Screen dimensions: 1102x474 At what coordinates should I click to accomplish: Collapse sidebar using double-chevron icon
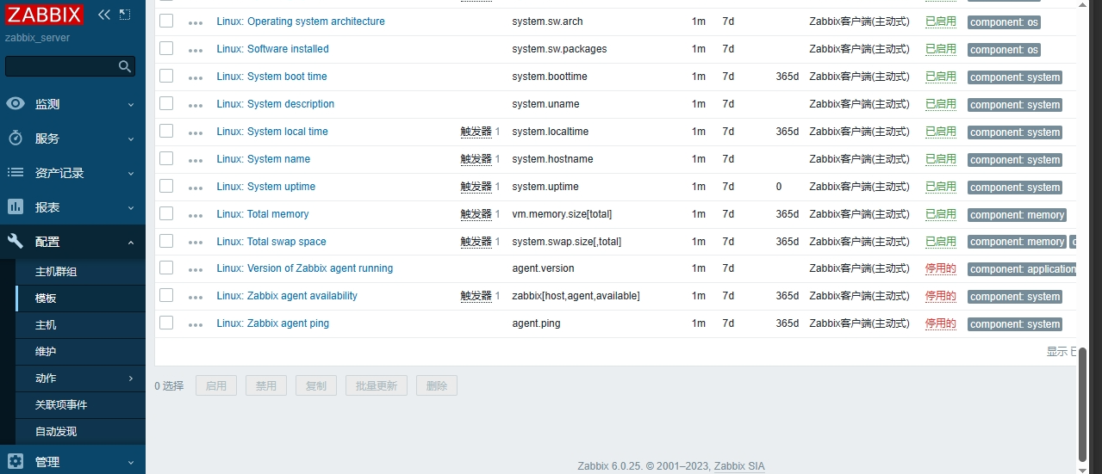pos(104,15)
